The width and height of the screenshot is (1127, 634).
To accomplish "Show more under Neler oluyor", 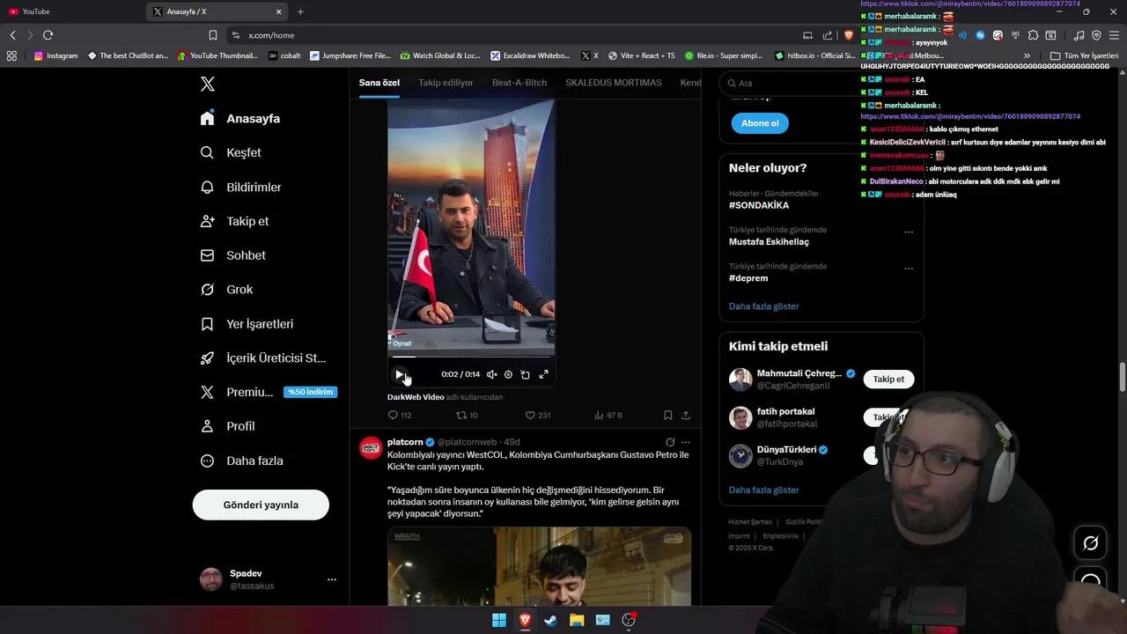I will [x=764, y=306].
